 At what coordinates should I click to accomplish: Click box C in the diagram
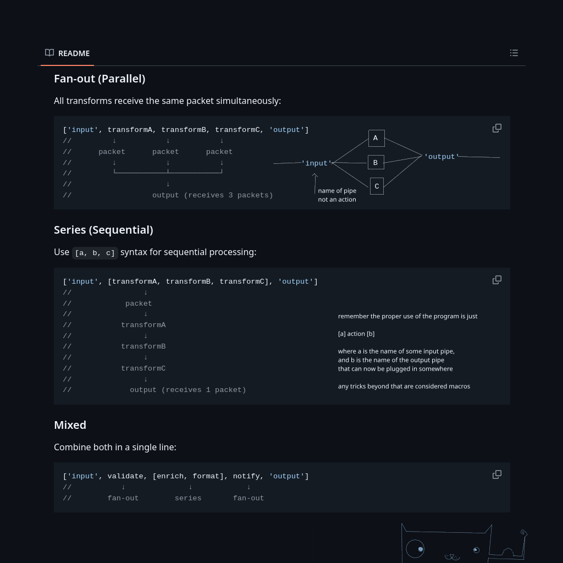[x=377, y=186]
